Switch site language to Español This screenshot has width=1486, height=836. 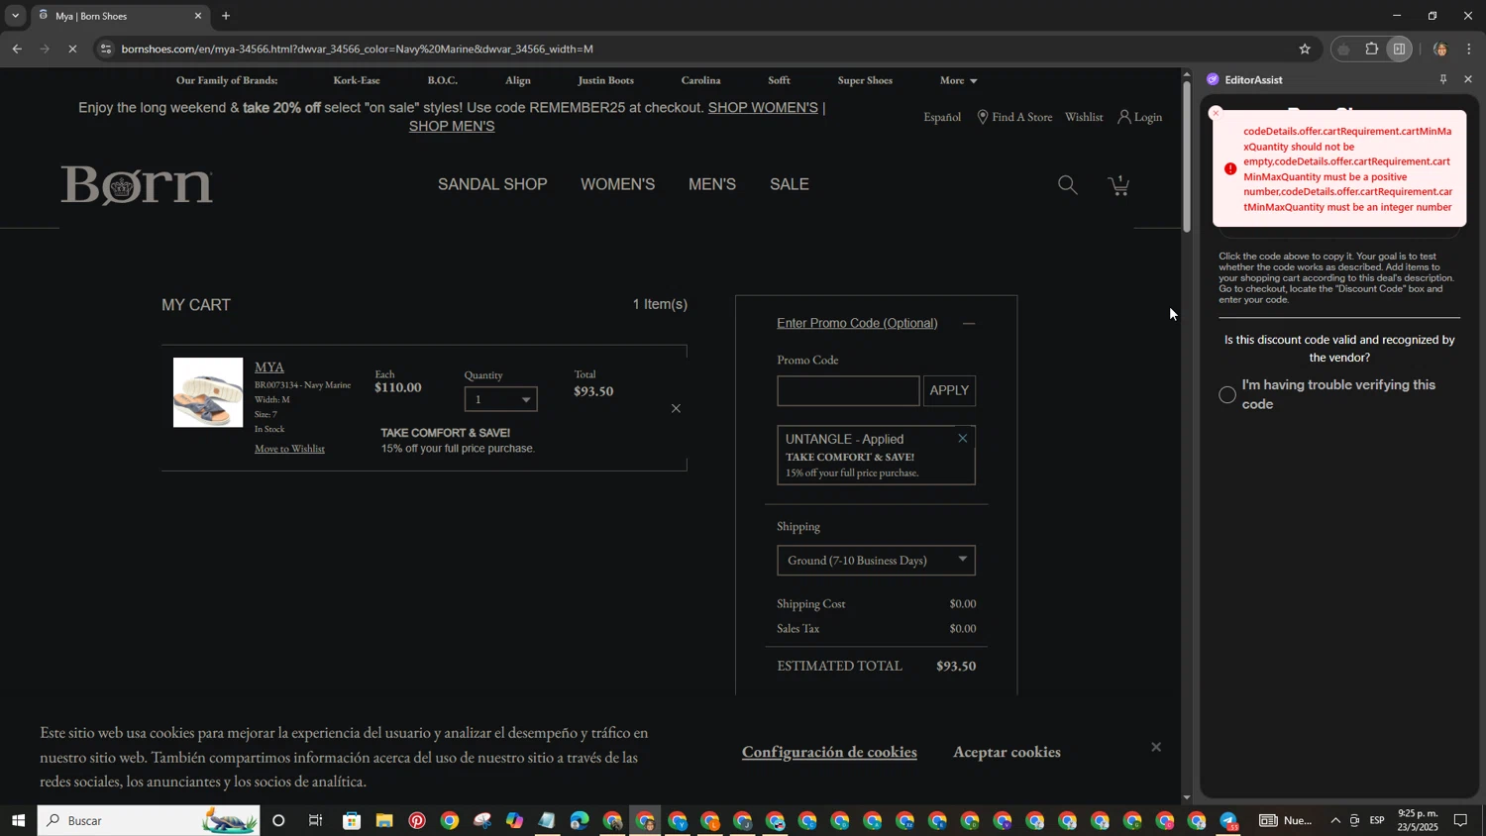[x=942, y=117]
